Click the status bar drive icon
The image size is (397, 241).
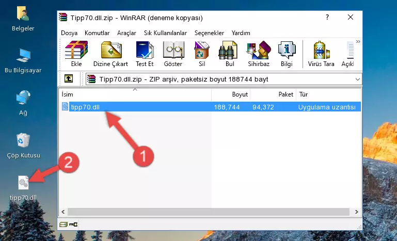pos(63,224)
